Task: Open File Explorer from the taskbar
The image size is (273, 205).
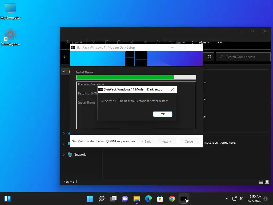Action: coord(137,199)
